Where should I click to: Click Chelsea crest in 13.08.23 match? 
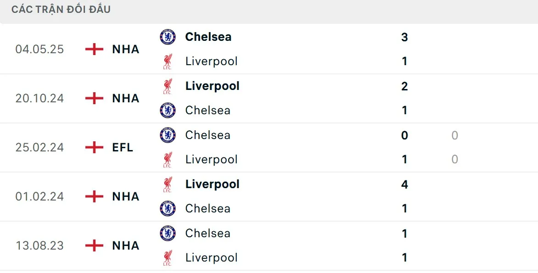(x=168, y=233)
